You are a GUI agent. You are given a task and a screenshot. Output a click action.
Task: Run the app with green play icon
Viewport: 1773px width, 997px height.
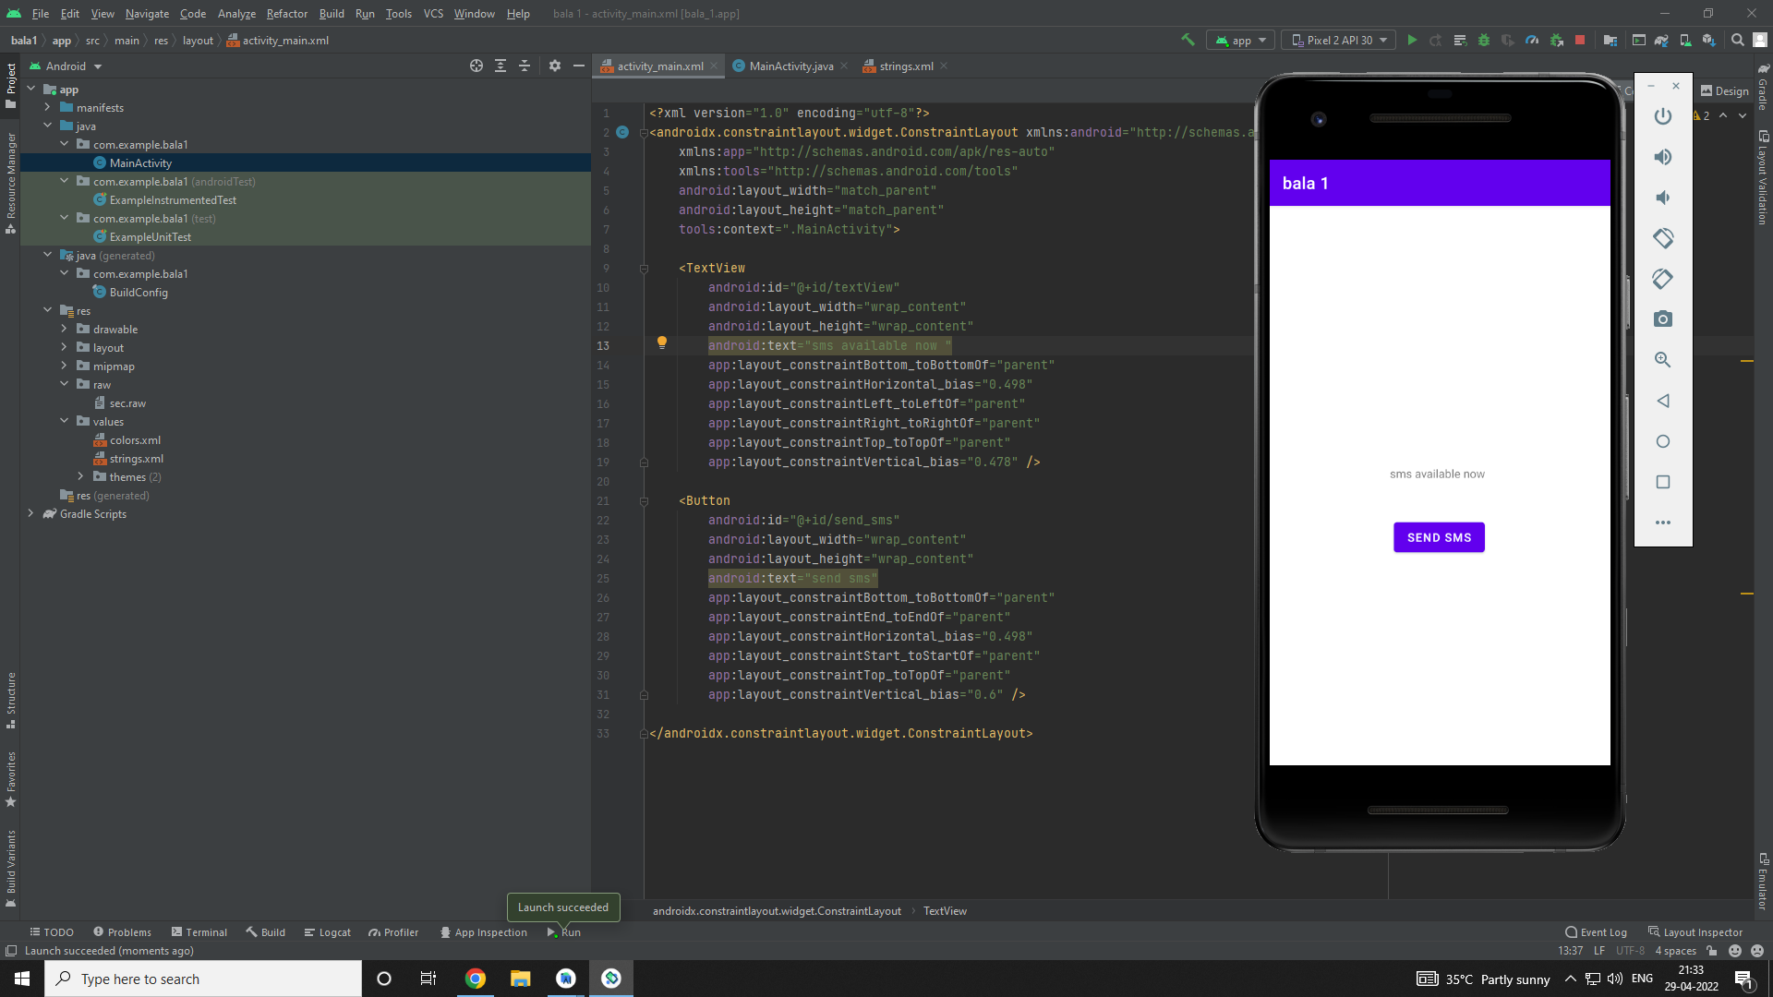(1412, 41)
